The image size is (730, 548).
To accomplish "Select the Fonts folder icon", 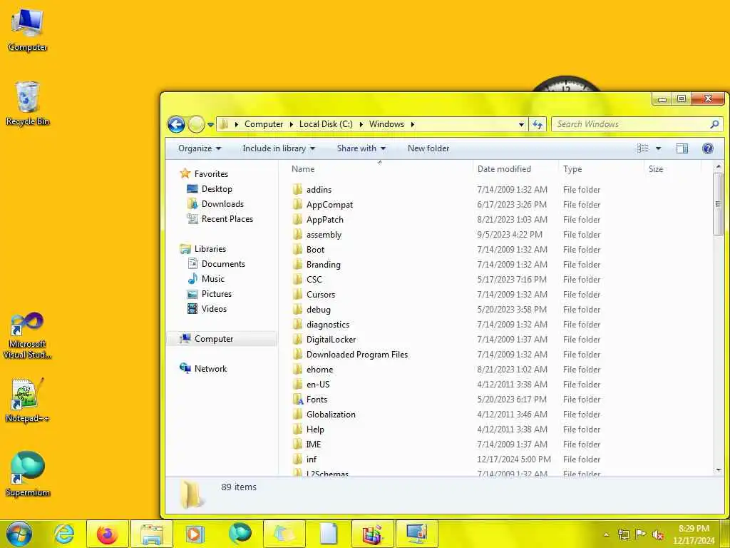I will pos(298,400).
